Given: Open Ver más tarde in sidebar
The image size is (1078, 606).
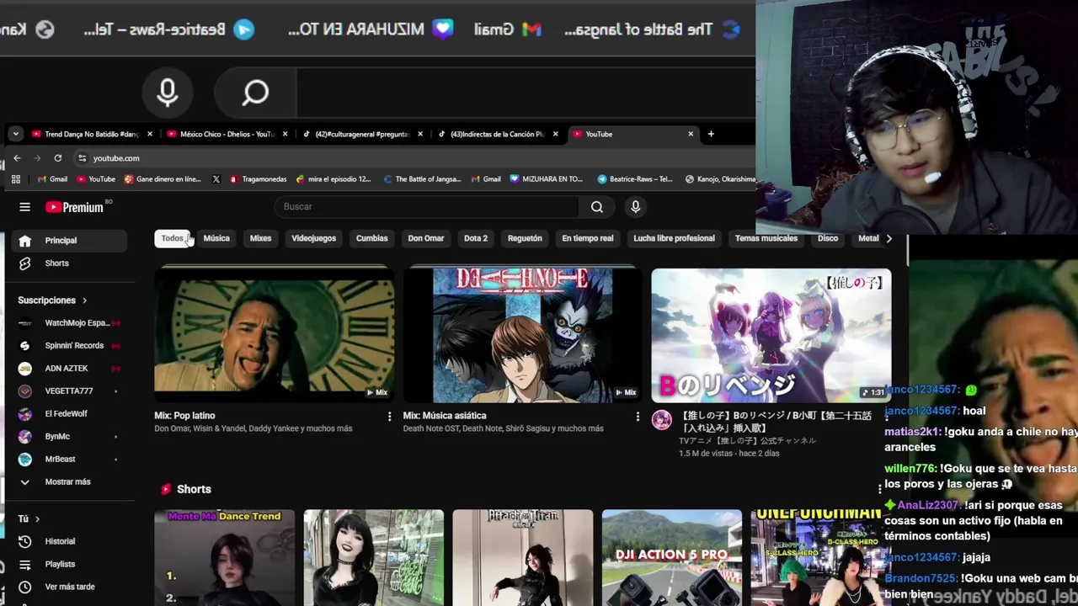Looking at the screenshot, I should tap(69, 587).
